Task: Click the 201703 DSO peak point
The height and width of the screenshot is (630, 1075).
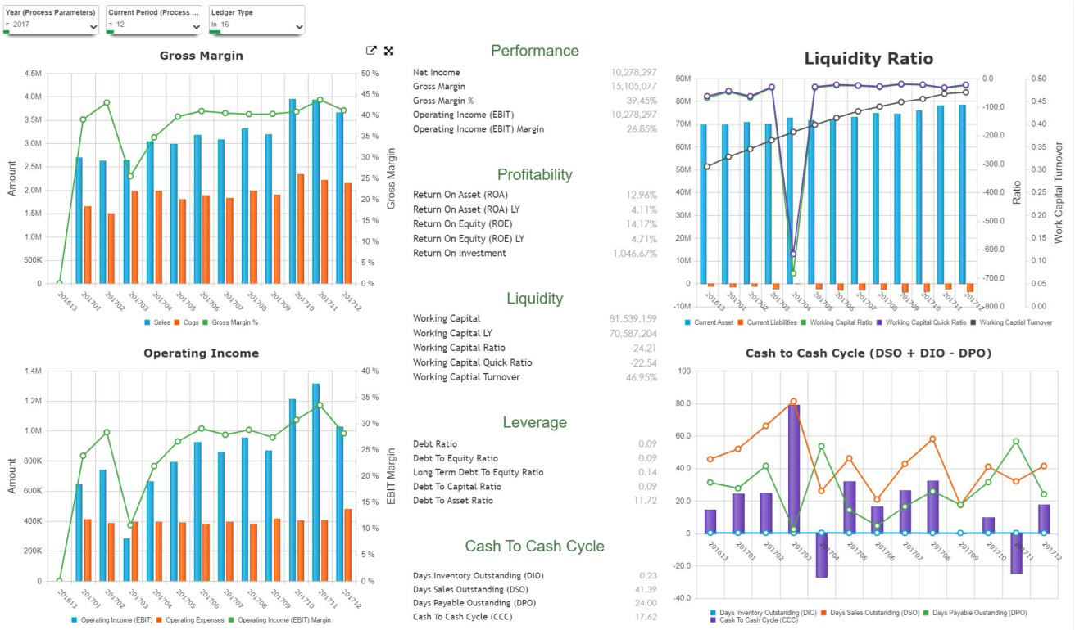Action: click(794, 402)
